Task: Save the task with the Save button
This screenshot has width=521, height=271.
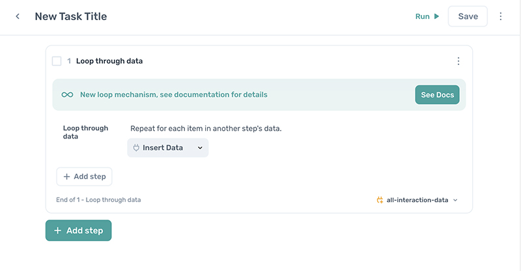Action: point(468,17)
